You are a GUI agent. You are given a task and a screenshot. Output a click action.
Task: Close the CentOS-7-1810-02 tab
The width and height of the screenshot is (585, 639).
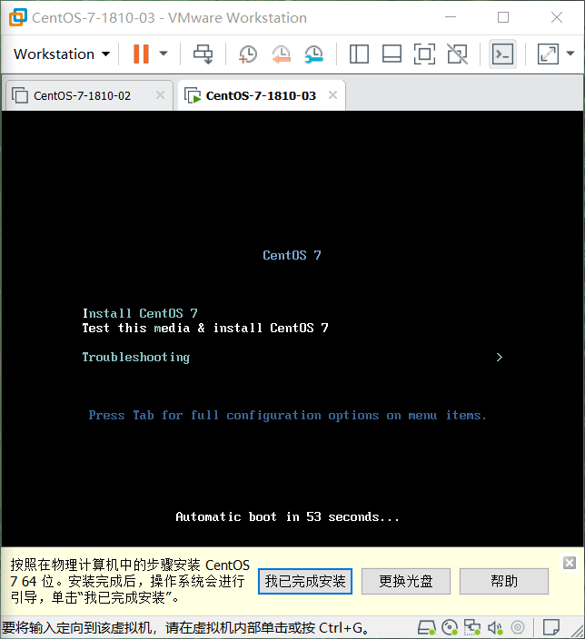(x=160, y=95)
